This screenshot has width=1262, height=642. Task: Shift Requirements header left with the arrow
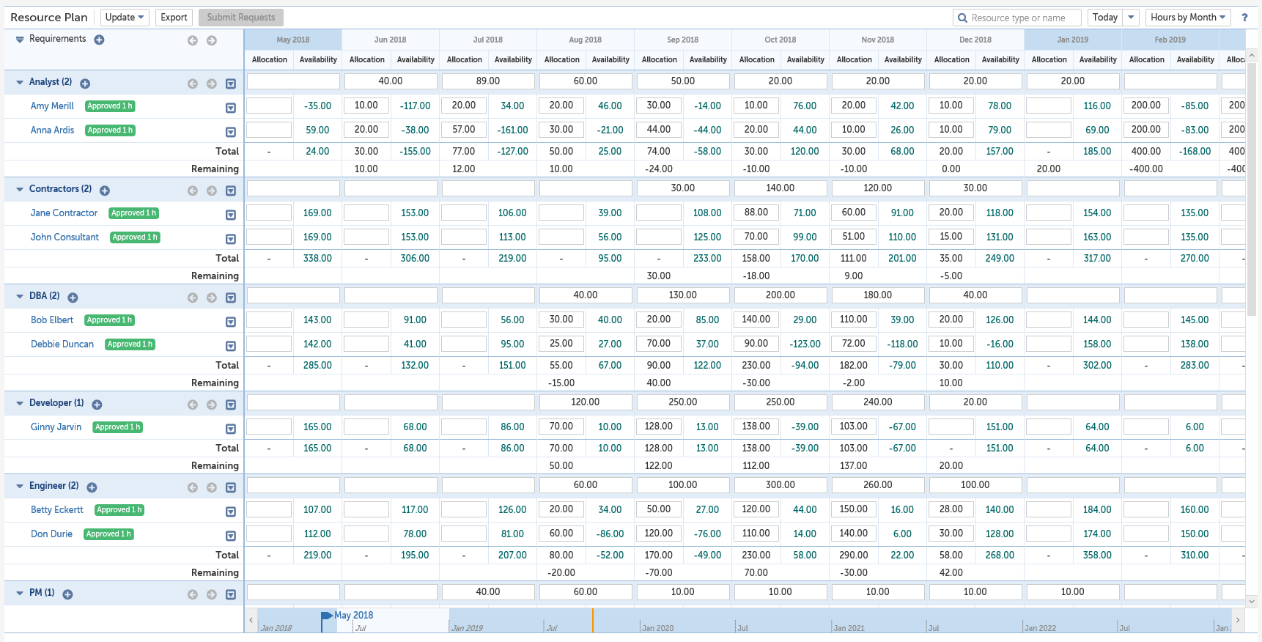point(193,40)
